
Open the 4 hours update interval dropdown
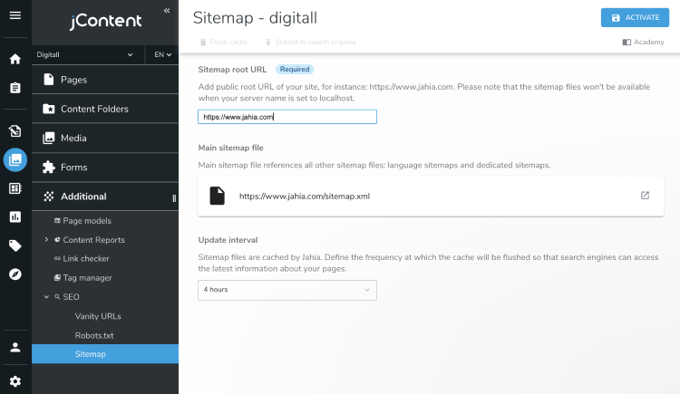[287, 290]
